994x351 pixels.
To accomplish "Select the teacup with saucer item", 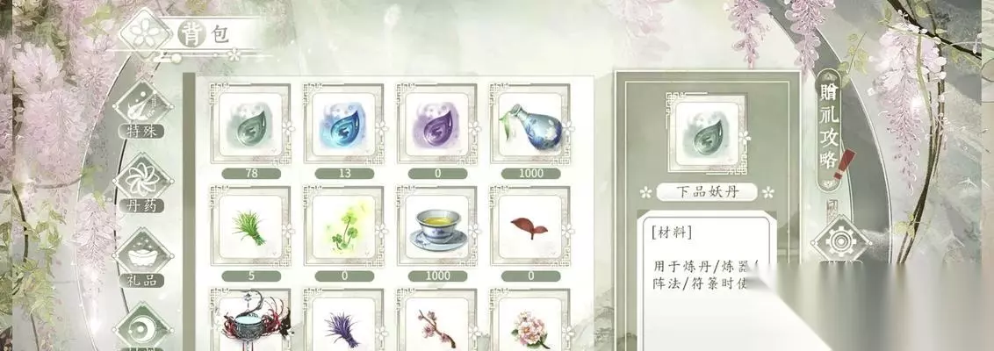I will pyautogui.click(x=437, y=226).
